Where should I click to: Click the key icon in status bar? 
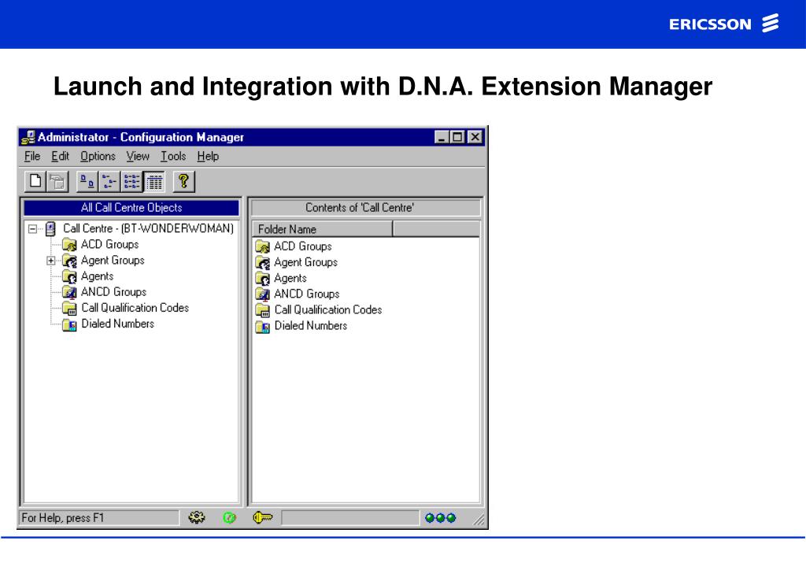[263, 517]
